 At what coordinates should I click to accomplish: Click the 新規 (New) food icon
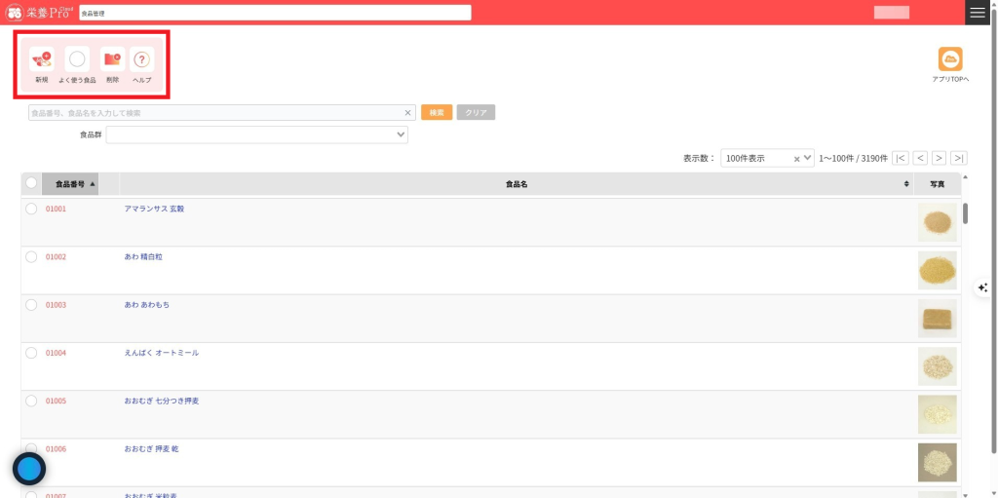pyautogui.click(x=41, y=60)
